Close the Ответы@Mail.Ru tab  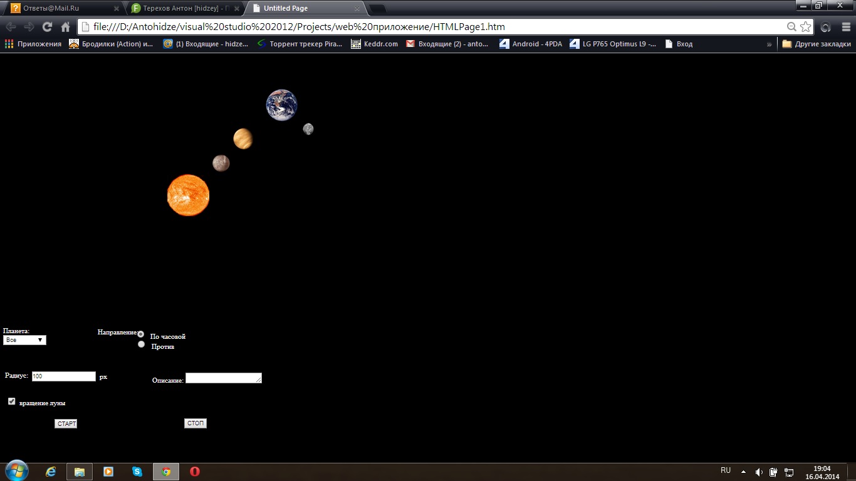[116, 9]
